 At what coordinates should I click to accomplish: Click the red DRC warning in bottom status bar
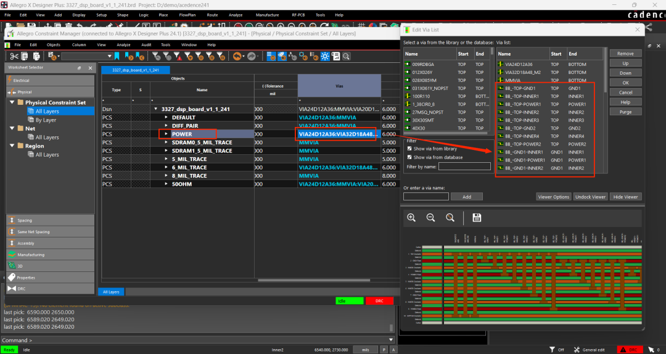click(x=629, y=350)
